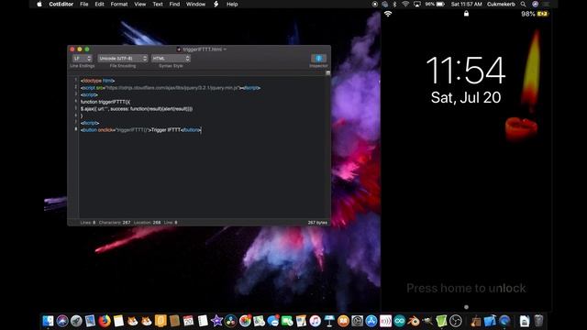Open the Find menu

coord(174,4)
